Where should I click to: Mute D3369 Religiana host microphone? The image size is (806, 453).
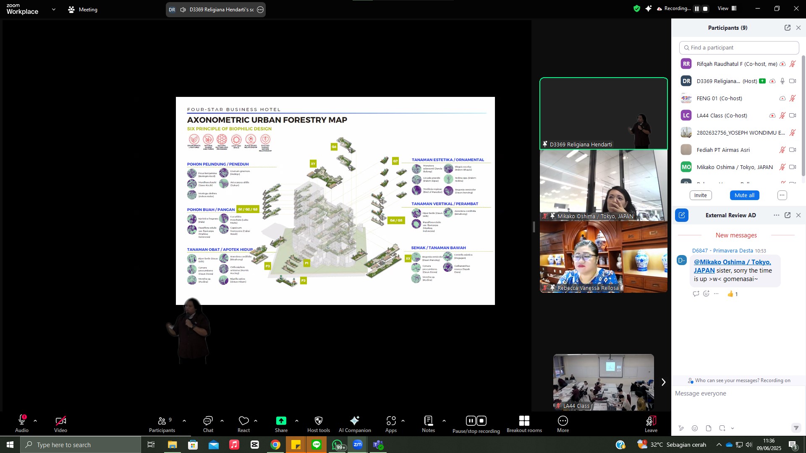tap(782, 81)
